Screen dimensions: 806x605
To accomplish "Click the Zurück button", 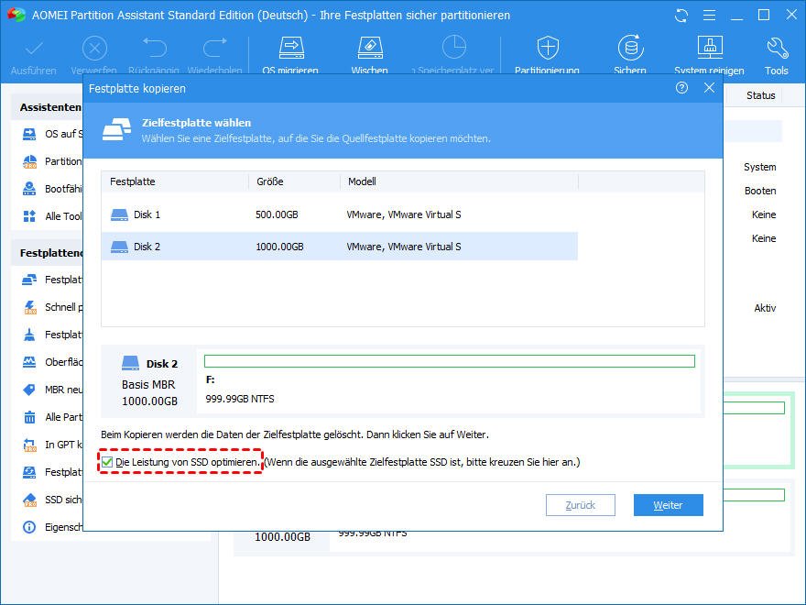I will coord(581,505).
